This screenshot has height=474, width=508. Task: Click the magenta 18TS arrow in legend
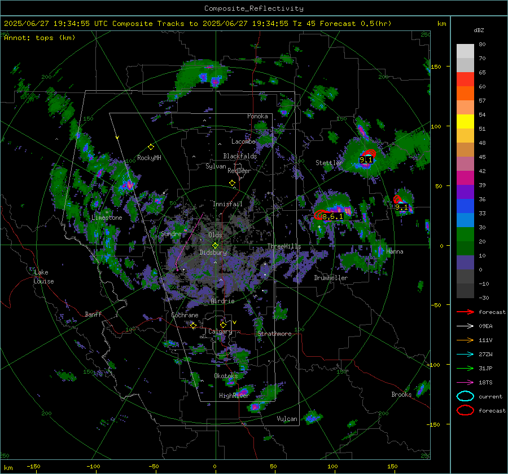465,383
